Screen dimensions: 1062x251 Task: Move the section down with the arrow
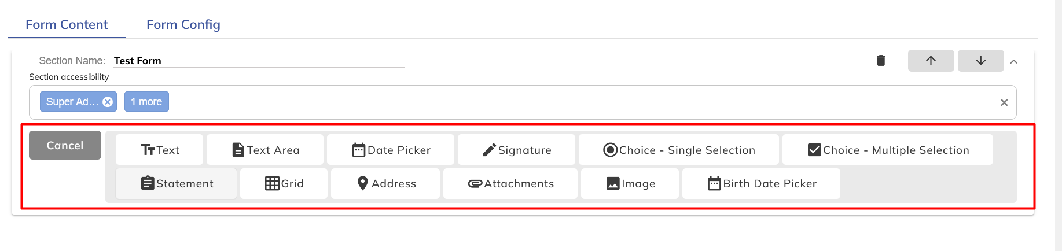pos(980,61)
